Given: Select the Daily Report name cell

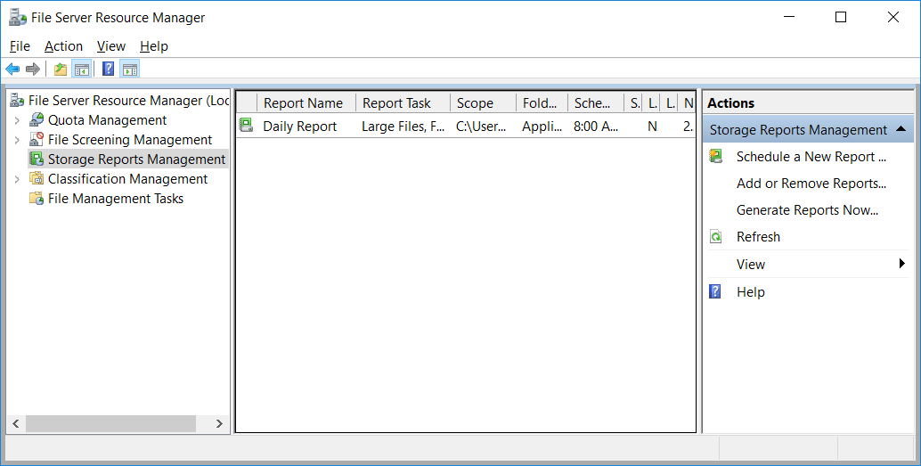Looking at the screenshot, I should (x=299, y=127).
